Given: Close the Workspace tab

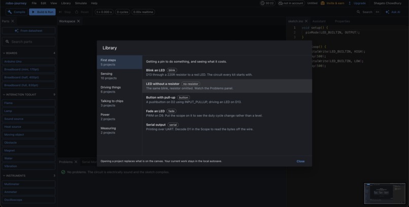Looking at the screenshot, I should coord(78,21).
